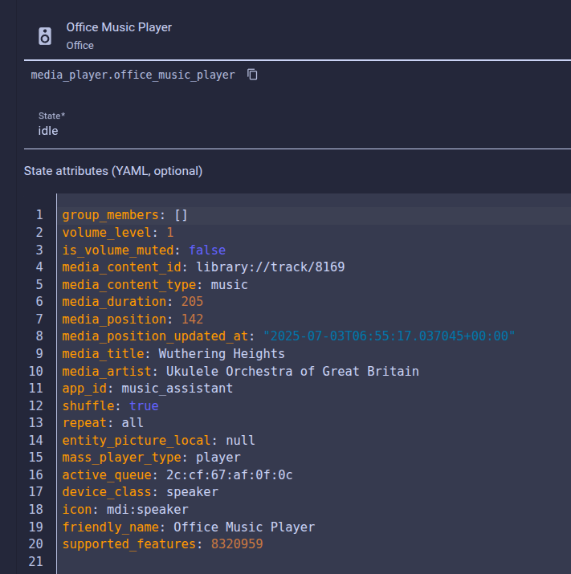
Task: Click the media_player.office_music_player entity ID text
Action: [x=133, y=75]
